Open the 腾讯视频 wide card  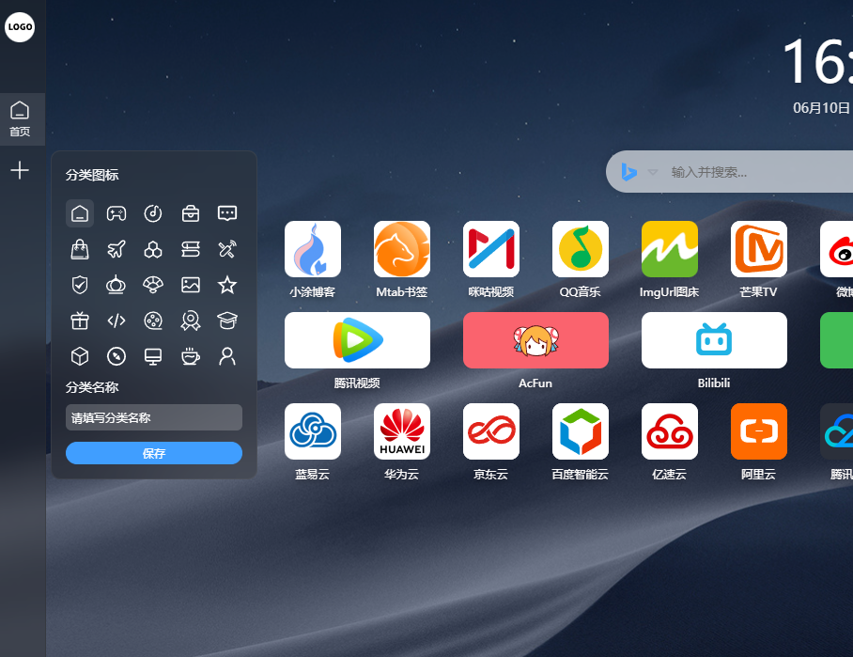pyautogui.click(x=357, y=340)
